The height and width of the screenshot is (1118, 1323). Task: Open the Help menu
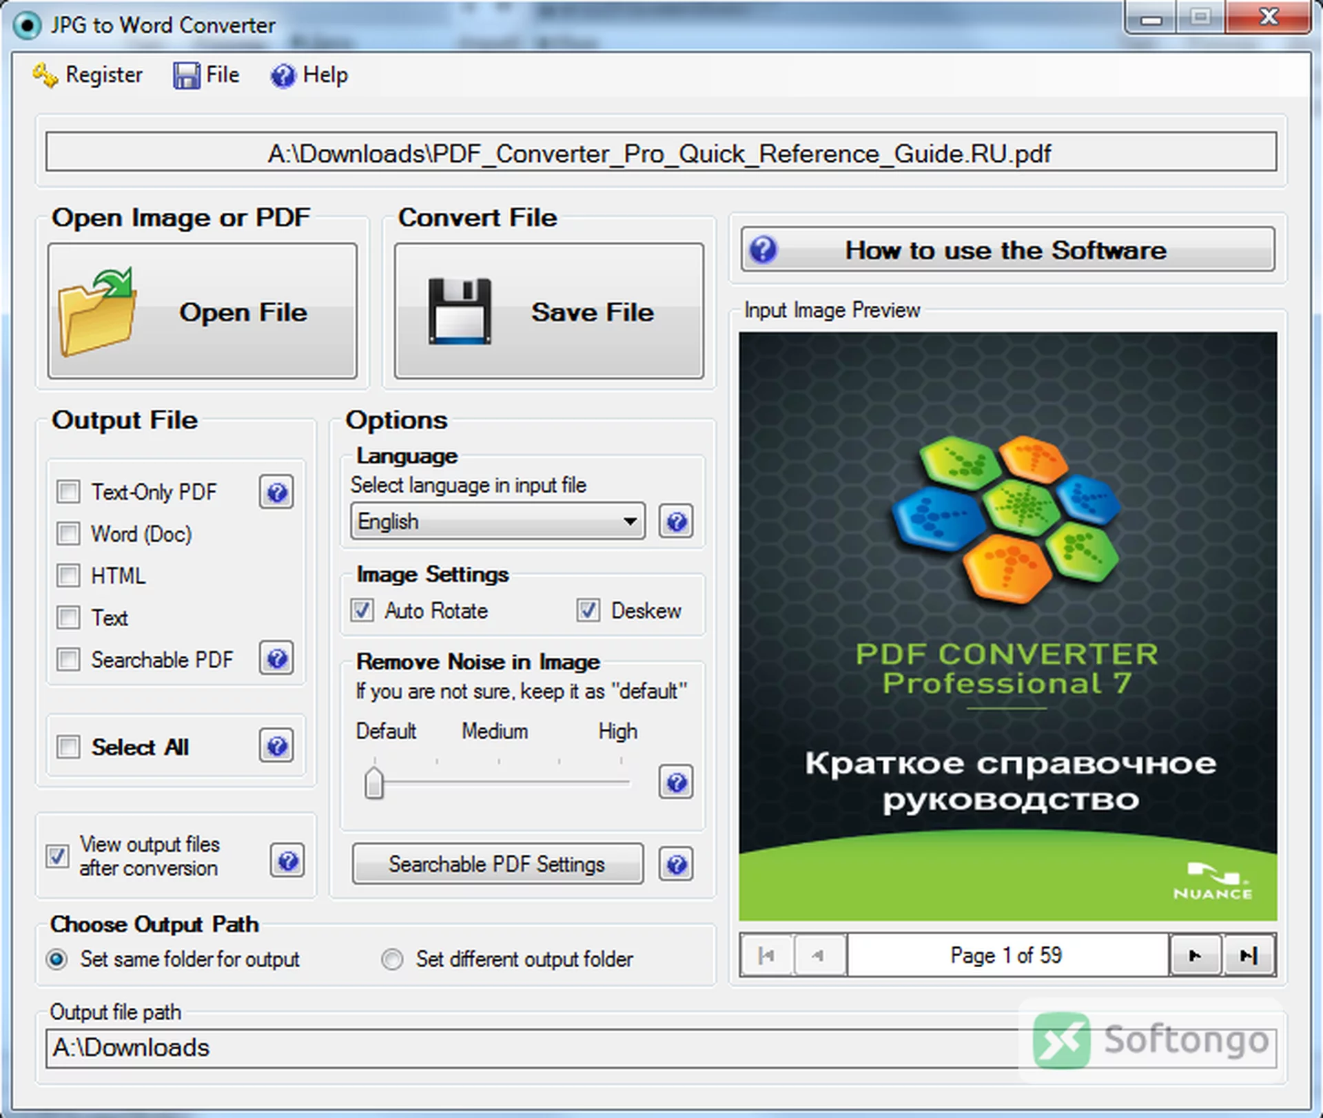[309, 74]
